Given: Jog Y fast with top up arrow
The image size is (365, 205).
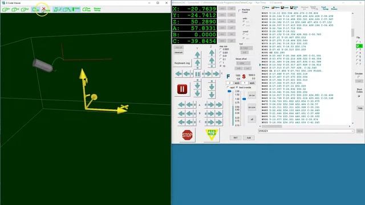Looking at the screenshot, I should click(197, 55).
